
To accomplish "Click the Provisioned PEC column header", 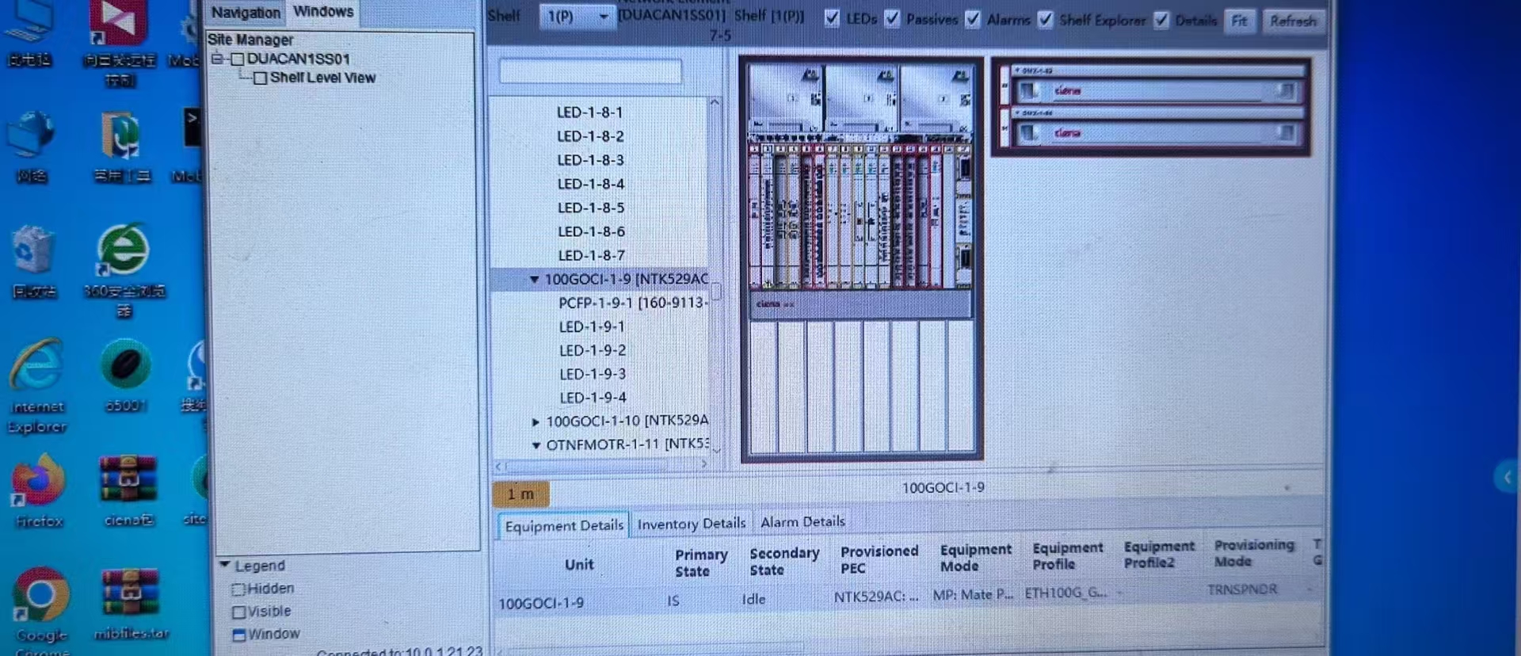I will pyautogui.click(x=879, y=560).
